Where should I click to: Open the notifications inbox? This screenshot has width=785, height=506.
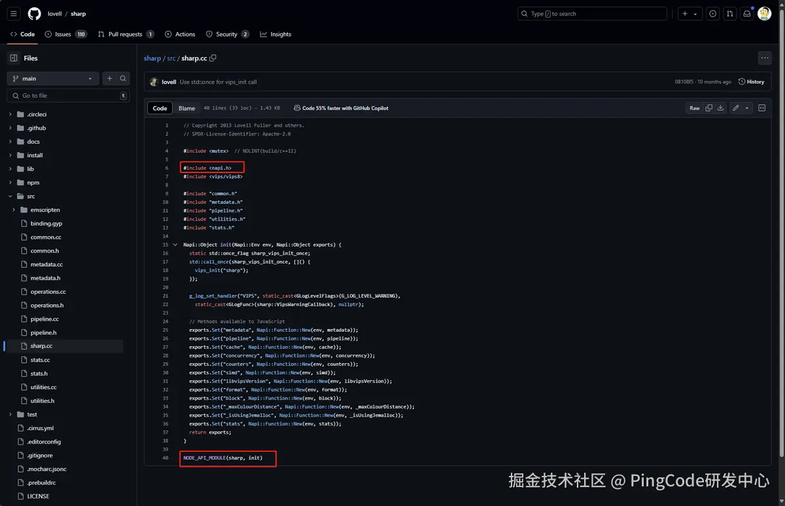[746, 14]
